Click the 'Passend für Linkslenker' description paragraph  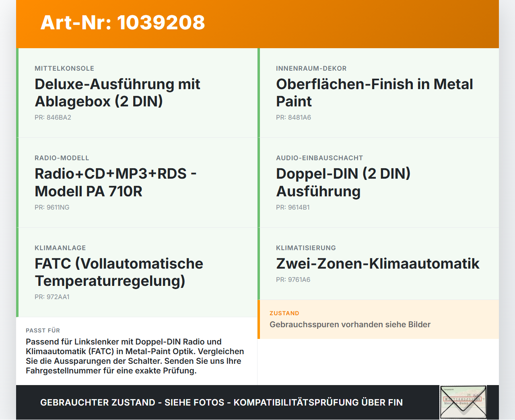coord(135,356)
